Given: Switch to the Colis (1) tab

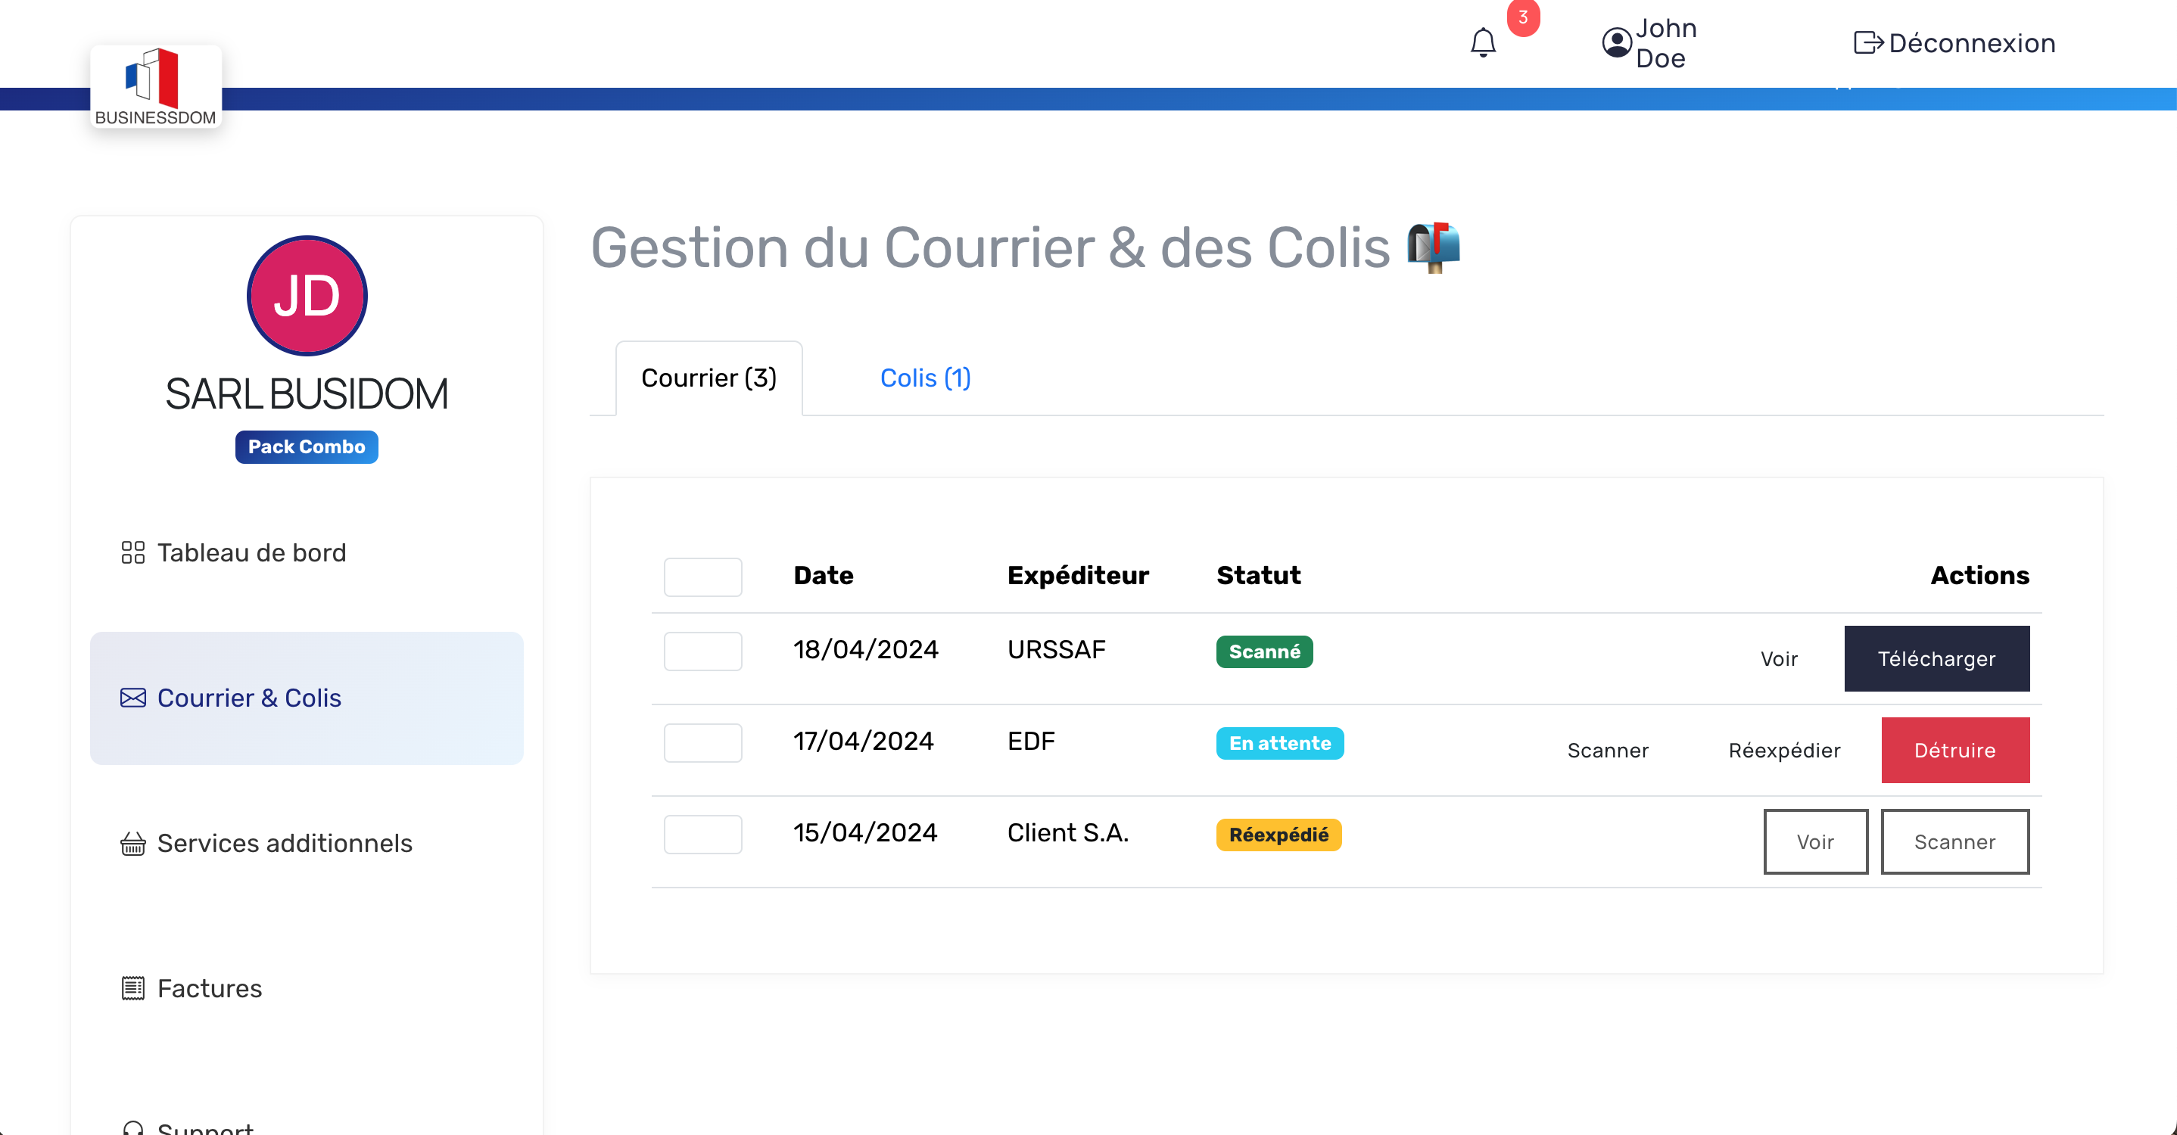Looking at the screenshot, I should (924, 378).
